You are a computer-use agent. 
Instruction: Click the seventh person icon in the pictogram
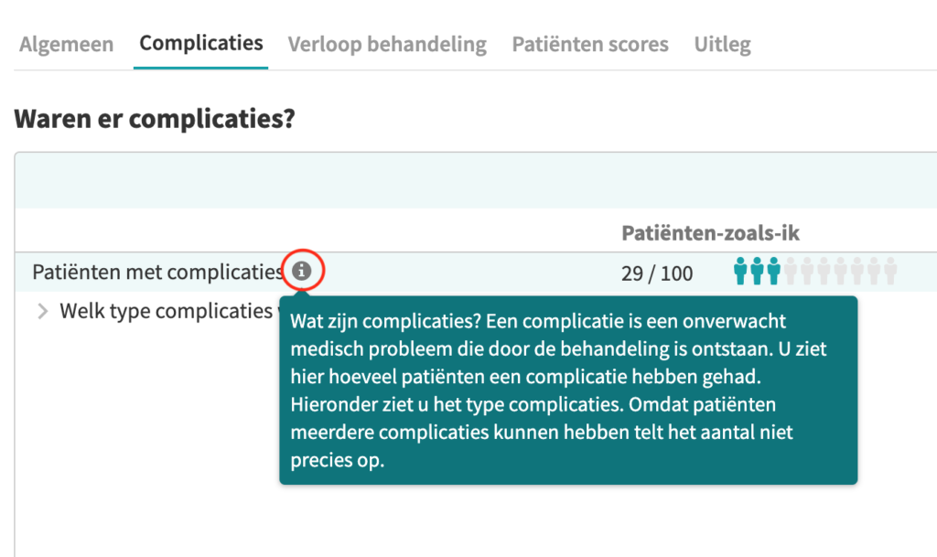tap(840, 271)
